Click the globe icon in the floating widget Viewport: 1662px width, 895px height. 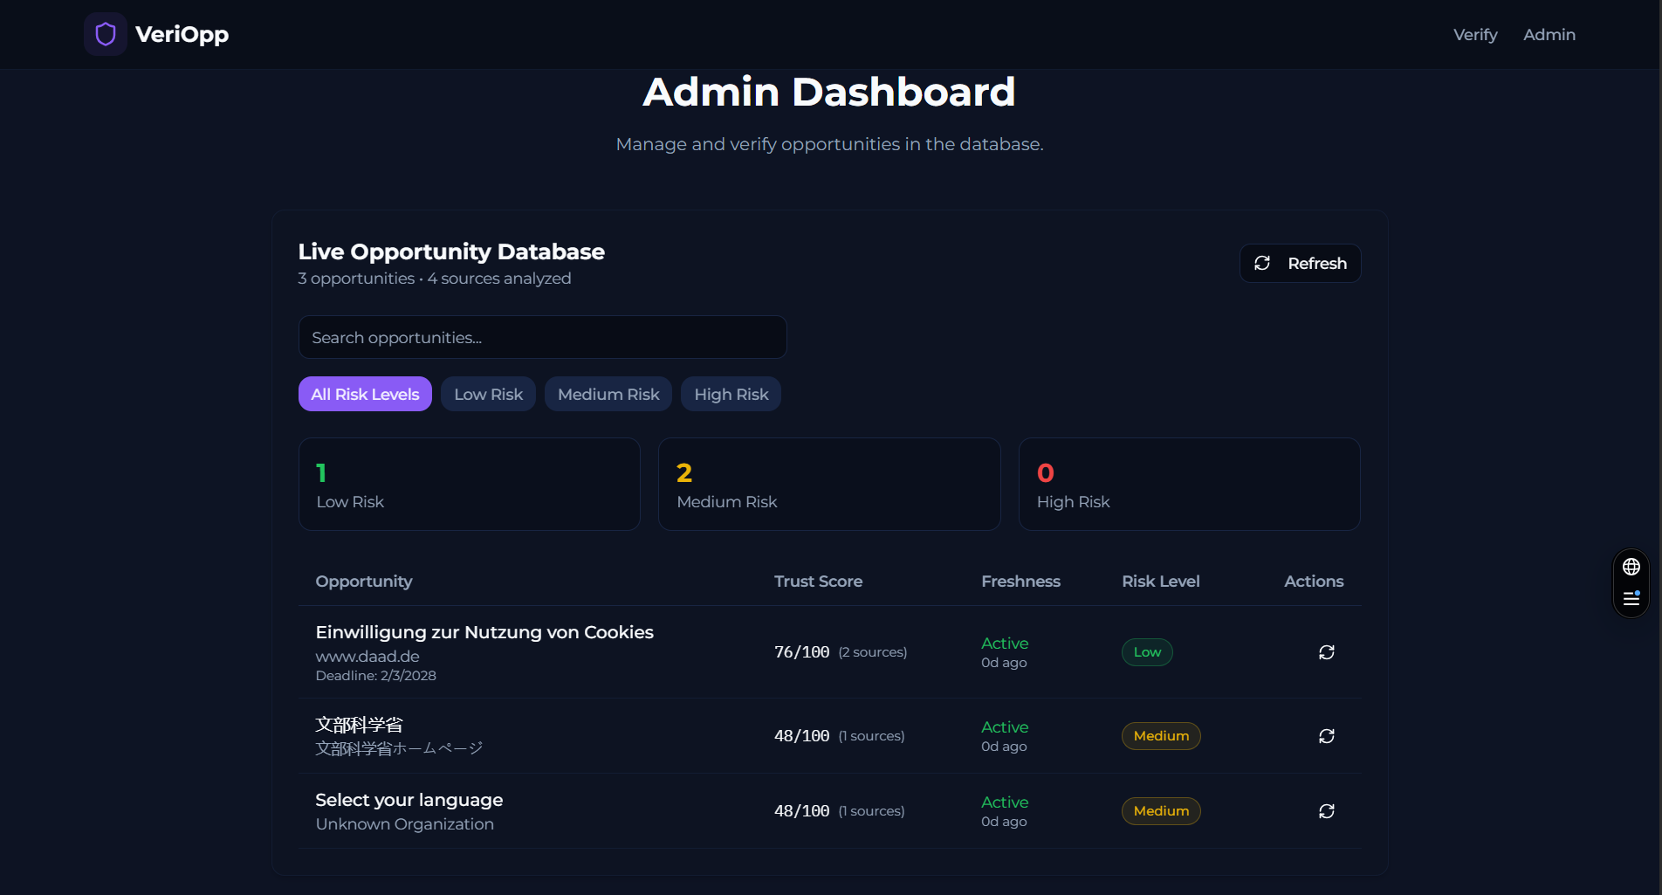[1631, 567]
